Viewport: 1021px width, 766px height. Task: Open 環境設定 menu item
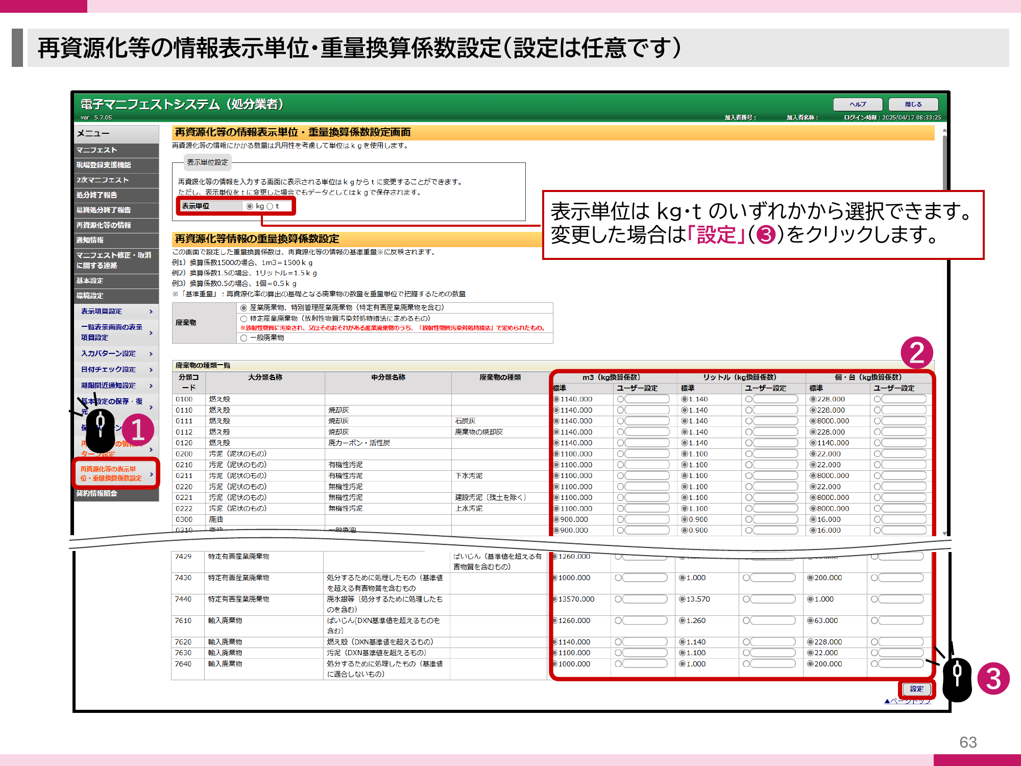[x=116, y=296]
